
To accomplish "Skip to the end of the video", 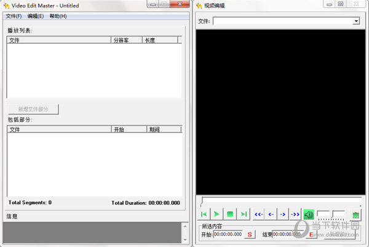I will pos(244,214).
